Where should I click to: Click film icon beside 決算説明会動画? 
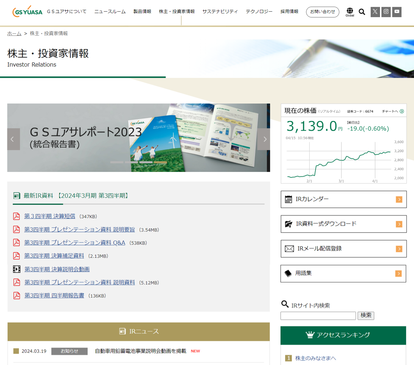[17, 269]
